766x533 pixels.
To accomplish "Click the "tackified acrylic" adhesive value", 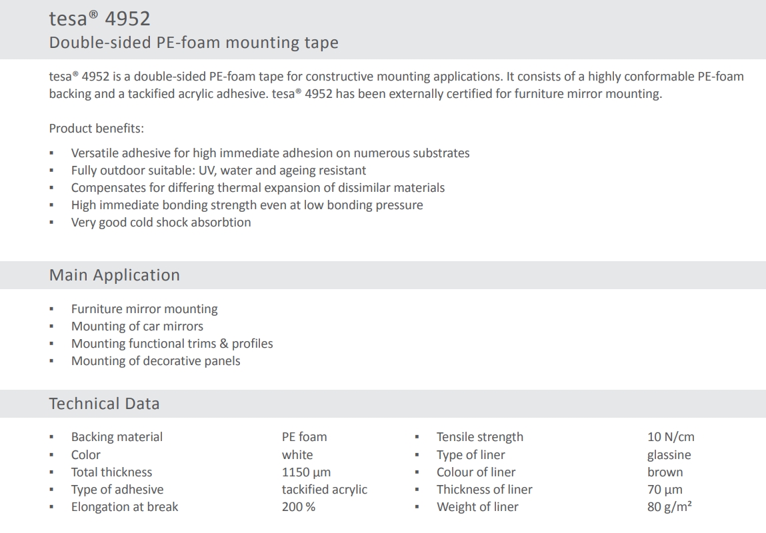I will pos(324,490).
